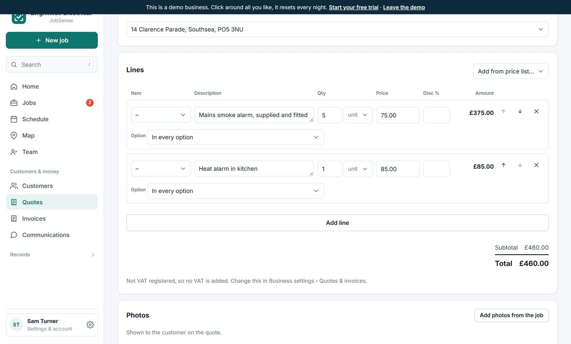Screen dimensions: 571x344
Task: Move the Heat alarm line up
Action: (504, 165)
